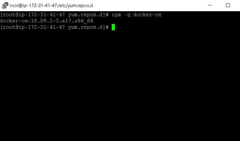Click the docker-ce argument on first line
This screenshot has height=141, width=240.
148,15
